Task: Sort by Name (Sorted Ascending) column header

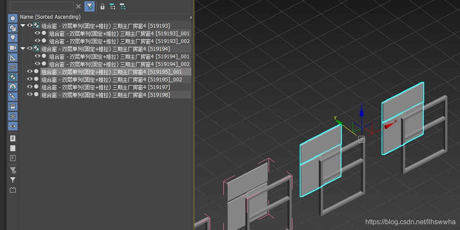Action: pyautogui.click(x=105, y=17)
